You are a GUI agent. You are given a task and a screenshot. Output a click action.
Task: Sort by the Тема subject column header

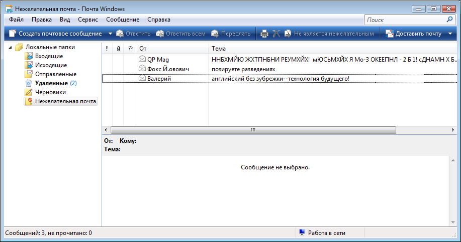[x=333, y=49]
